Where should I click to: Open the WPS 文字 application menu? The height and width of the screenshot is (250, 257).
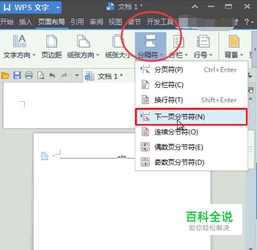31,7
